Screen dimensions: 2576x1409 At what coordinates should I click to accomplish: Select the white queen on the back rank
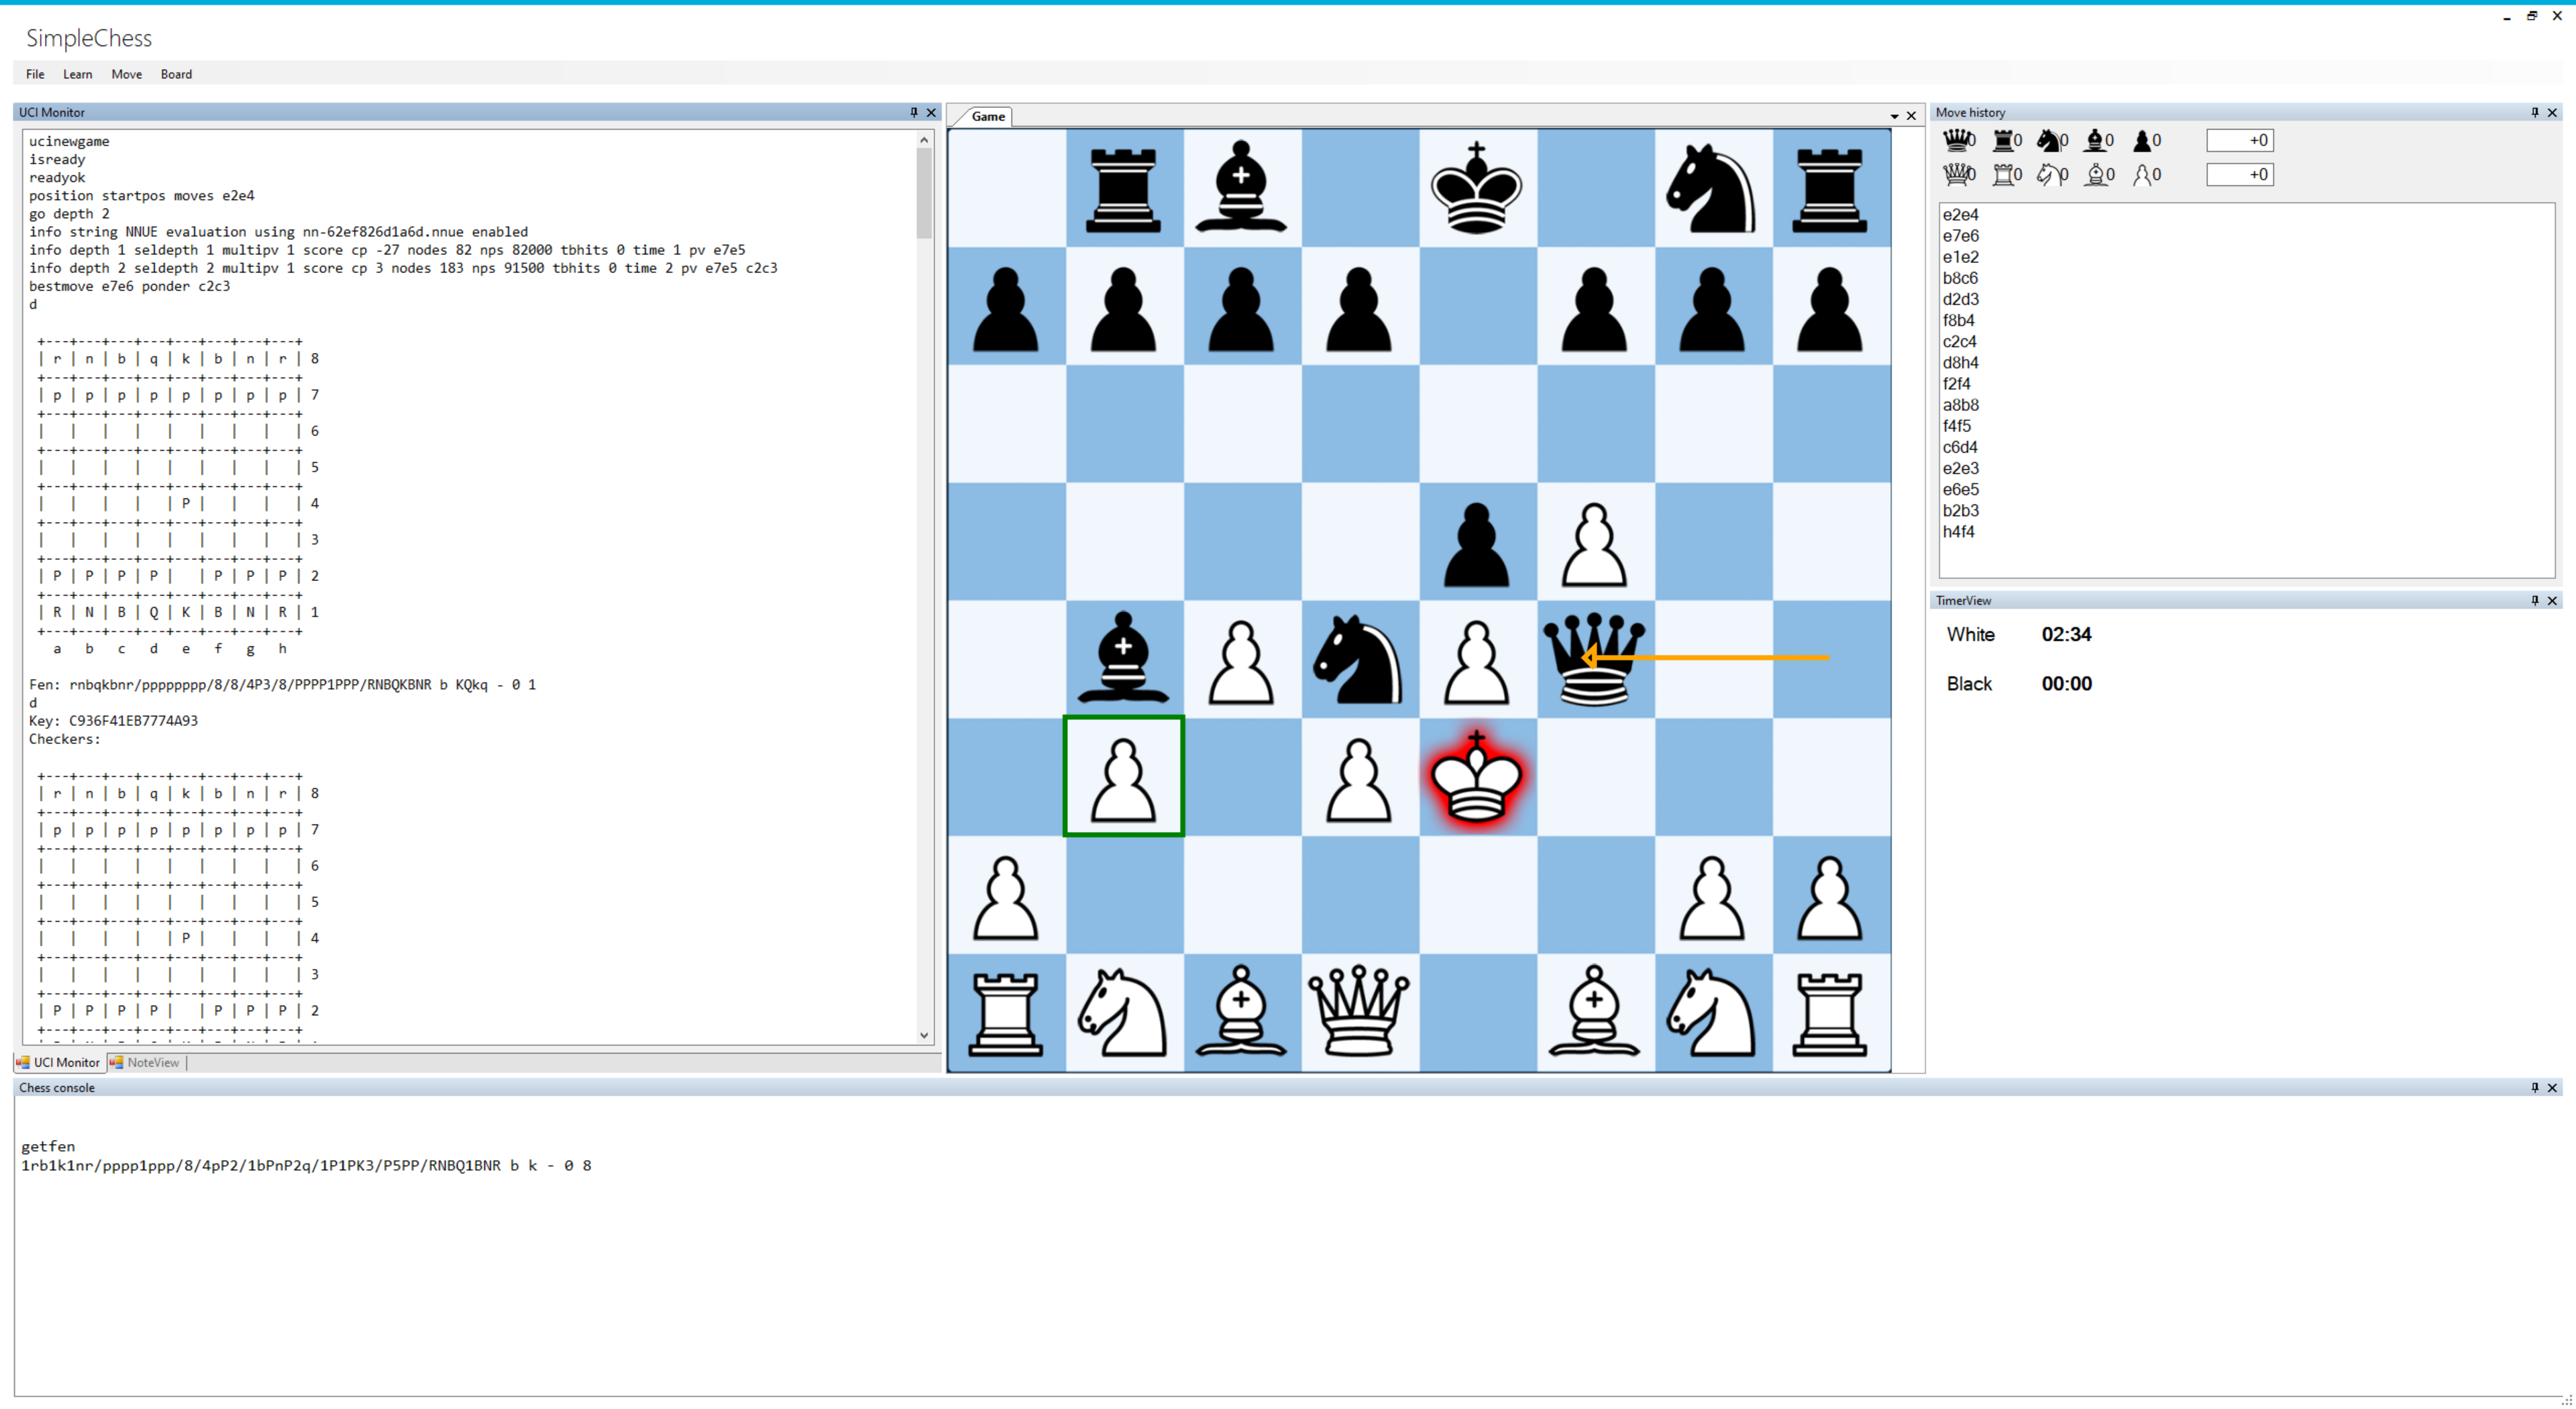pos(1358,1011)
